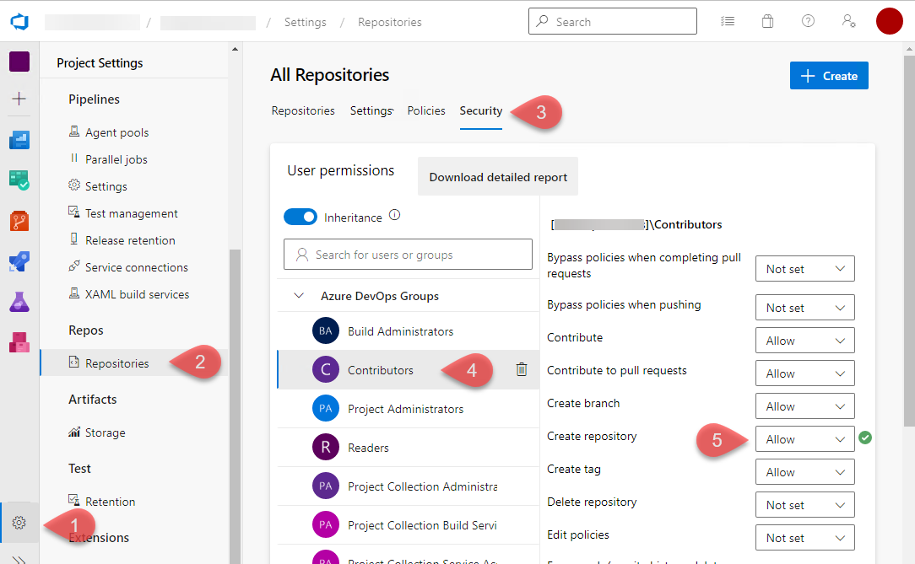This screenshot has height=564, width=915.
Task: Open Create tag permission dropdown
Action: pyautogui.click(x=804, y=472)
